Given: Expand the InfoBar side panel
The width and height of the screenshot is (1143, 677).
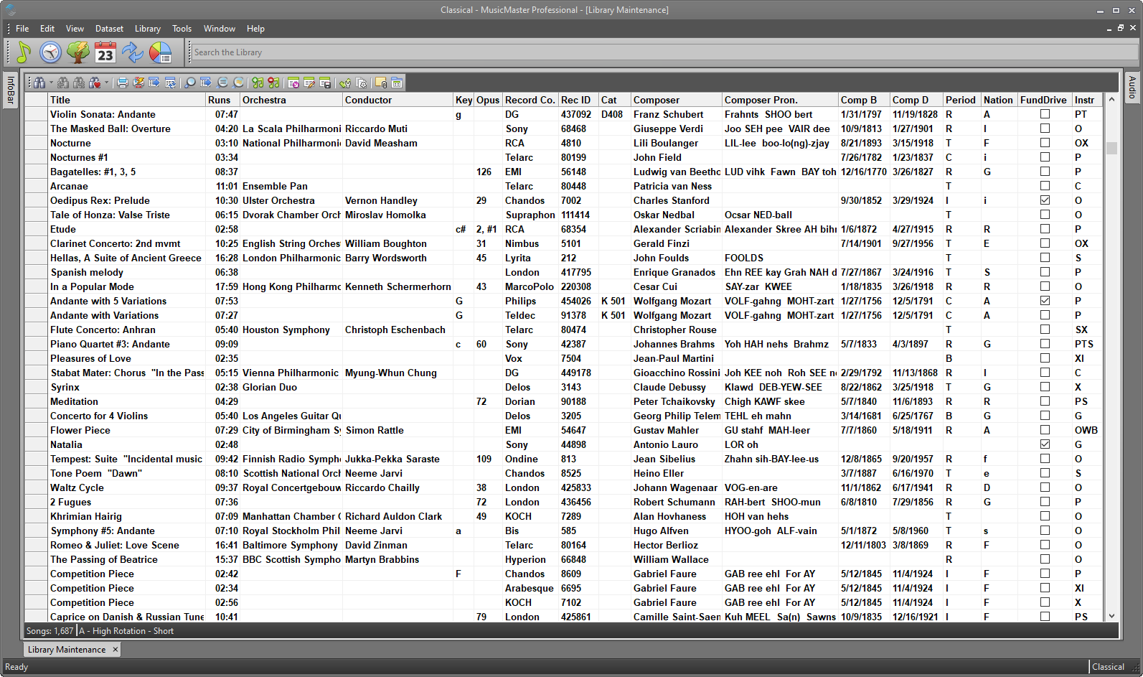Looking at the screenshot, I should [x=11, y=90].
